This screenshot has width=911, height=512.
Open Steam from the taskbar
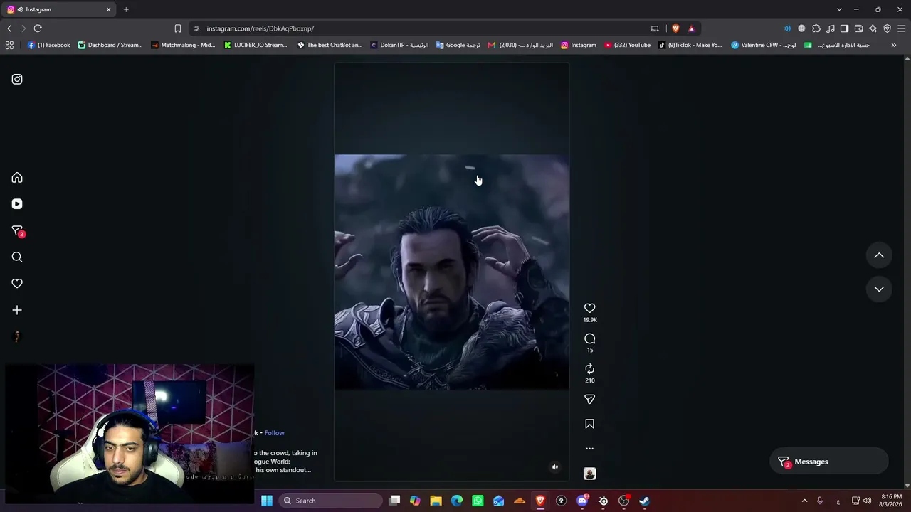tap(644, 501)
